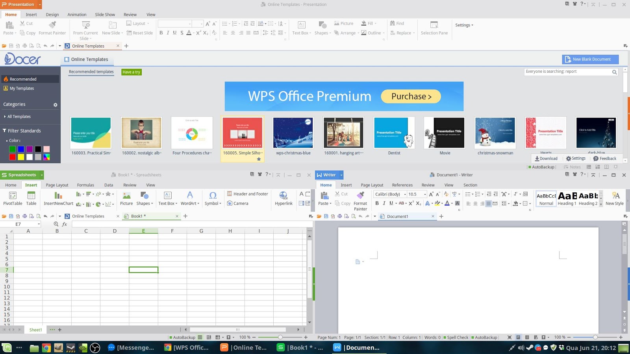This screenshot has height=354, width=630.
Task: Toggle justify alignment in Writer
Action: pos(488,203)
